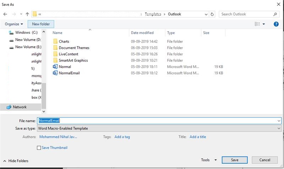Screen dimensions: 284x169
Task: Select the Outlook breadcrumb segment
Action: point(174,14)
